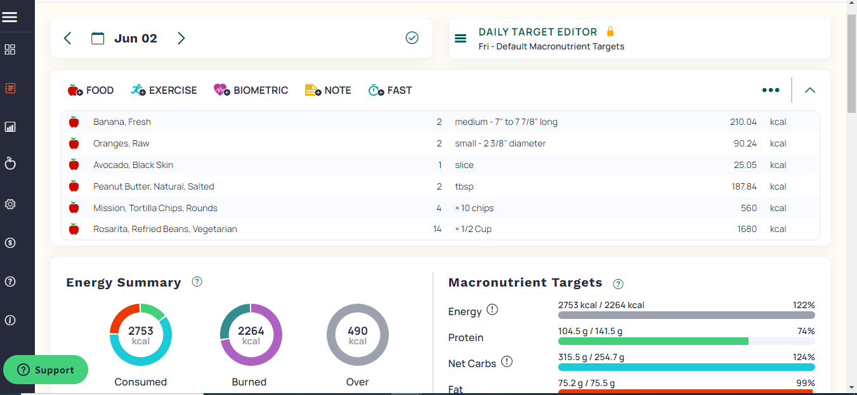
Task: Open the Trends chart icon in sidebar
Action: click(10, 127)
